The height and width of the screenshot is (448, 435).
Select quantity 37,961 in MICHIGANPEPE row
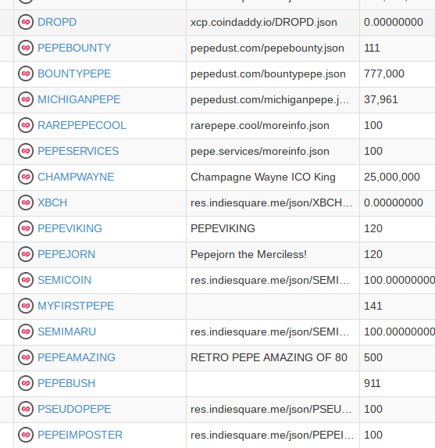381,99
